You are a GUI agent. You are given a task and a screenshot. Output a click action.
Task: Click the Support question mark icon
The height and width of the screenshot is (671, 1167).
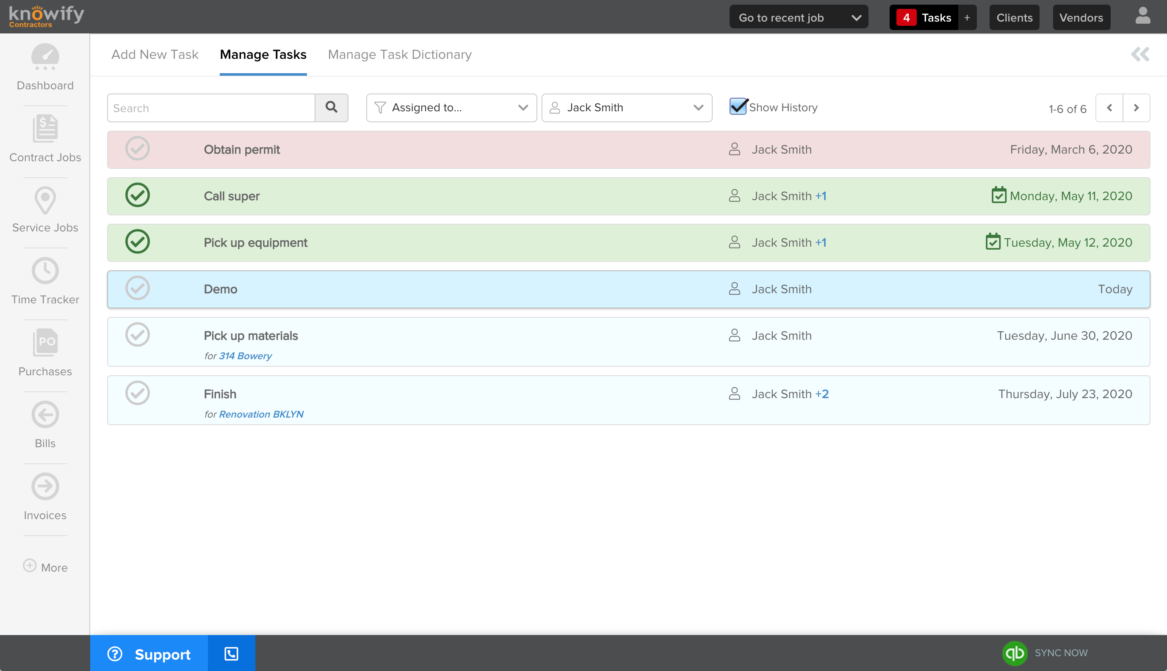(115, 654)
